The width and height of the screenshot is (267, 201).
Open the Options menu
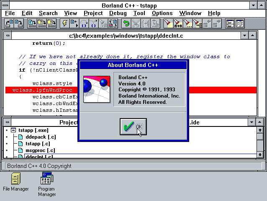(162, 13)
